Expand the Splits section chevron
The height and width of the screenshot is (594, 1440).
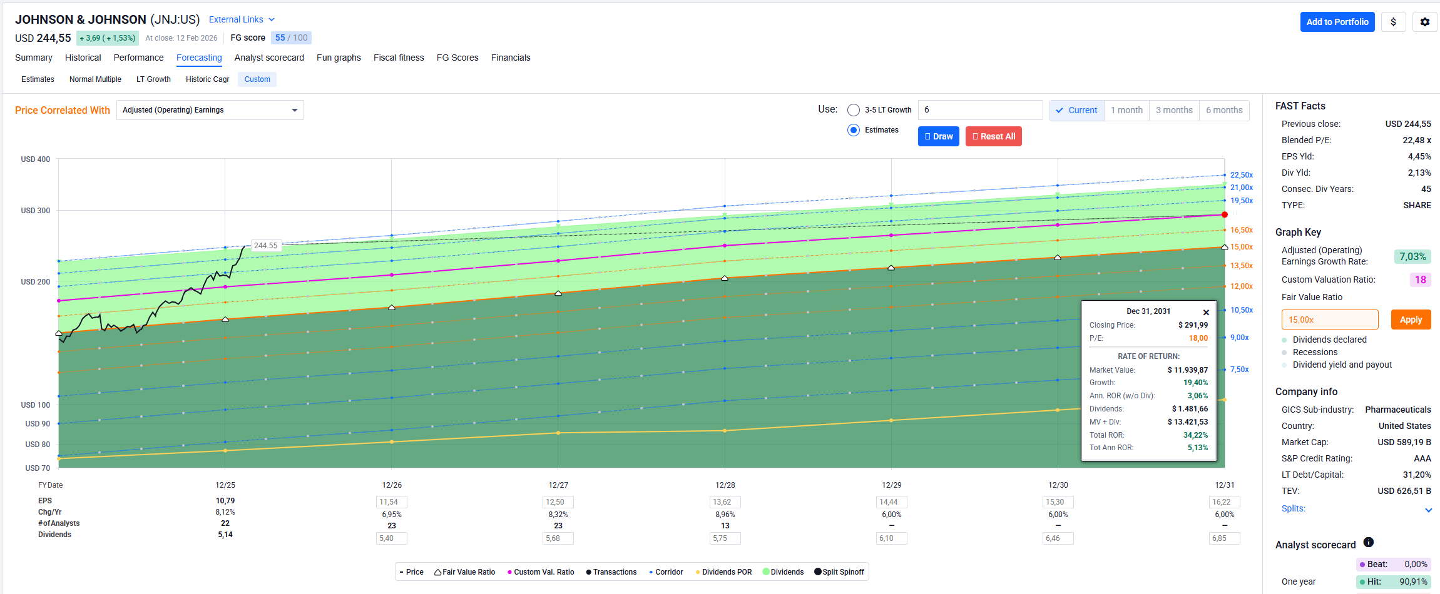coord(1428,510)
